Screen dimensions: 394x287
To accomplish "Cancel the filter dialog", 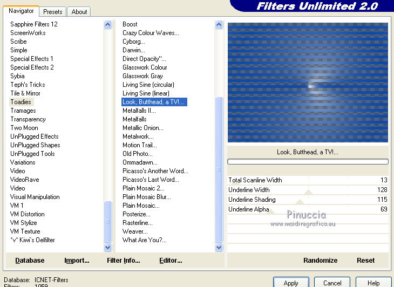I will [332, 283].
